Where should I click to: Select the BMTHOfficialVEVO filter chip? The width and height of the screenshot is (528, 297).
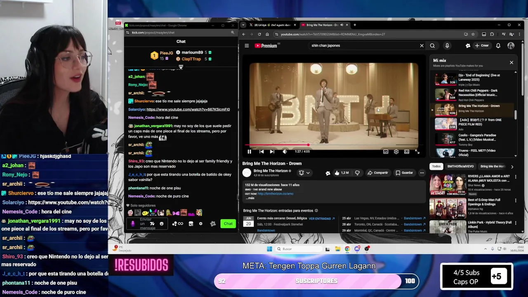[460, 166]
